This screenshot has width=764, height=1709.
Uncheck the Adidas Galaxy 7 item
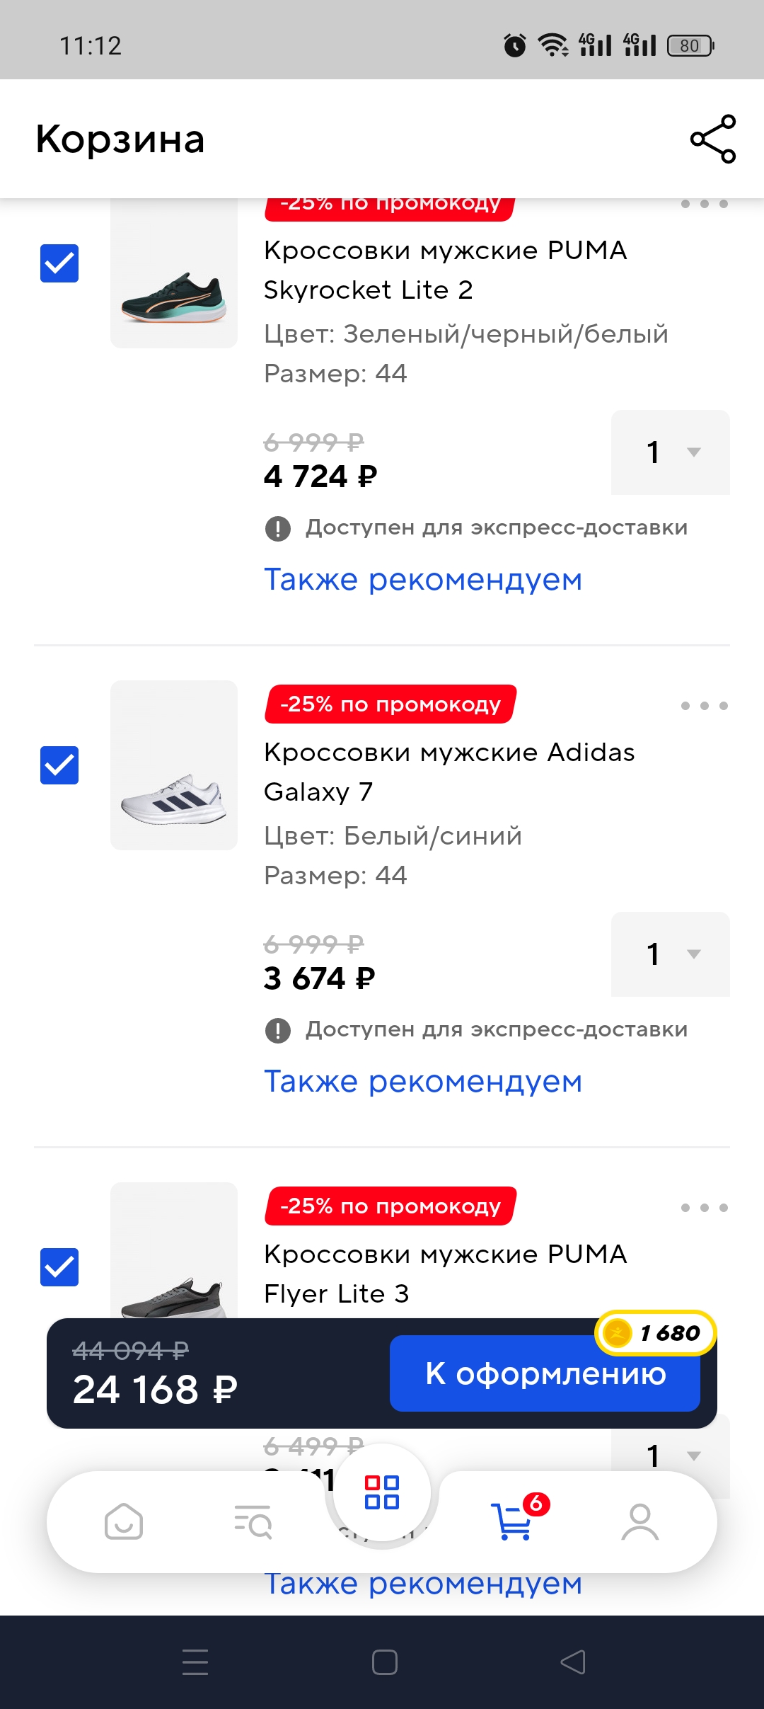(59, 765)
